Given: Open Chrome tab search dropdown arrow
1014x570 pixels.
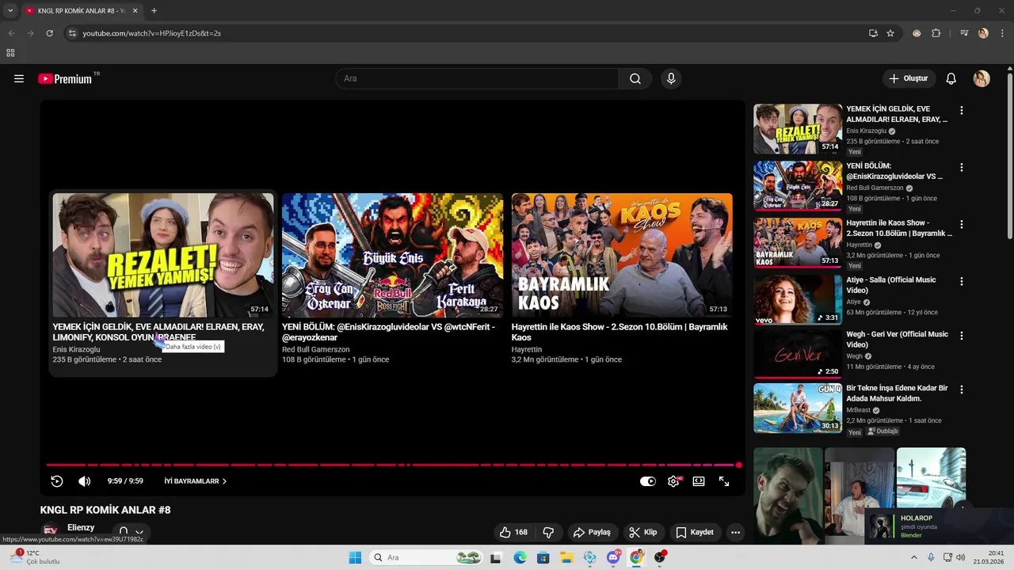Looking at the screenshot, I should (10, 10).
